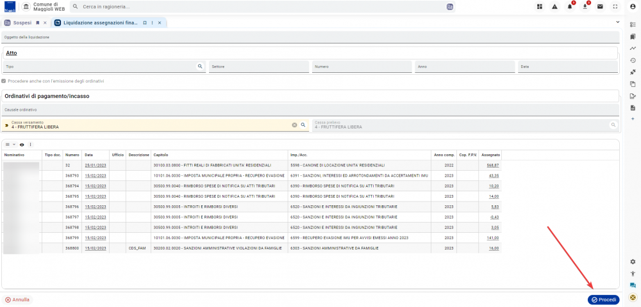Click the Numero input field in Atto section
This screenshot has height=307, width=641.
pos(362,67)
